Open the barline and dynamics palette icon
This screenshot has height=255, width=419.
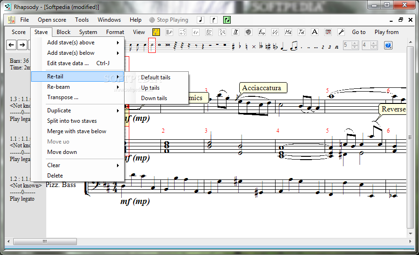tap(169, 32)
